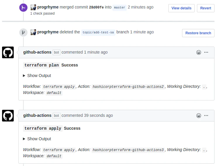The width and height of the screenshot is (218, 166).
Task: Click the Restore branch button
Action: (198, 33)
